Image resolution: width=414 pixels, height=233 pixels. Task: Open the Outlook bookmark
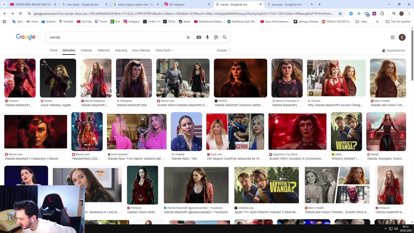[48, 22]
